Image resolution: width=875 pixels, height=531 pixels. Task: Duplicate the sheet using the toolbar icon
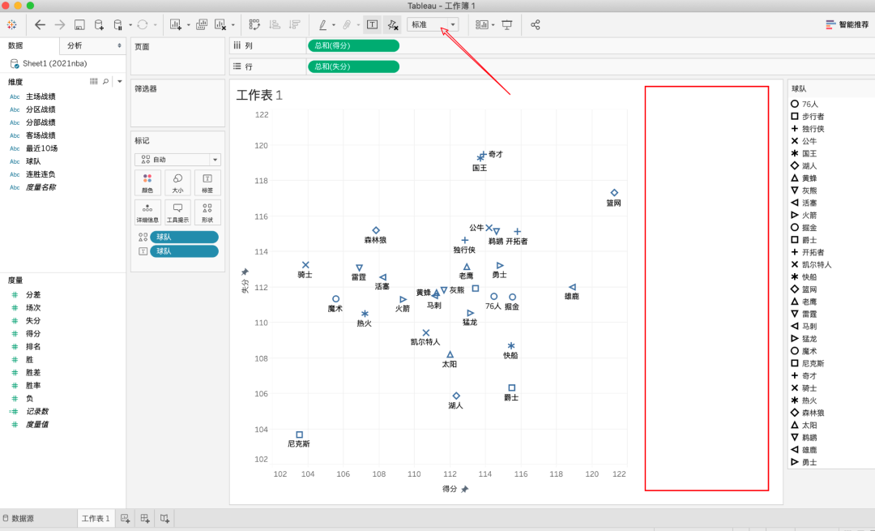[202, 24]
